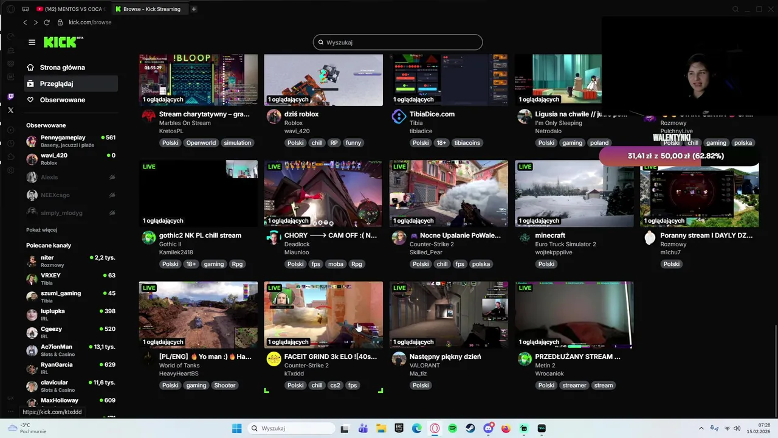Open the Twitch icon in the Opera sidebar
The width and height of the screenshot is (778, 438).
(10, 97)
